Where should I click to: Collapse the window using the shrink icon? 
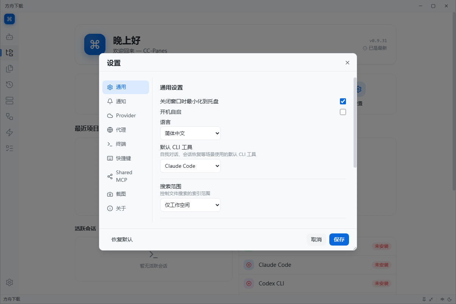click(431, 299)
